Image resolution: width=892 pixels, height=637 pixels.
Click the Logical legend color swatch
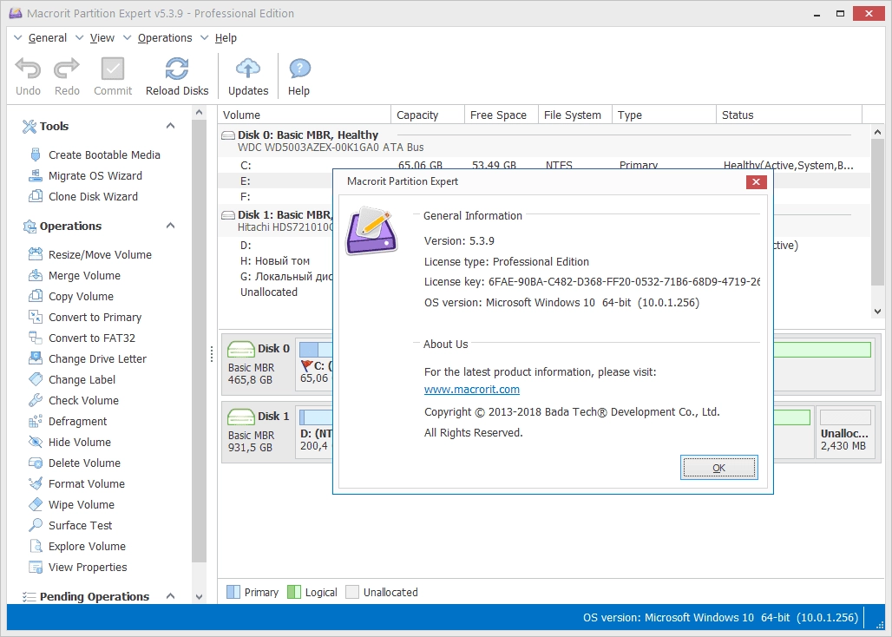click(294, 592)
